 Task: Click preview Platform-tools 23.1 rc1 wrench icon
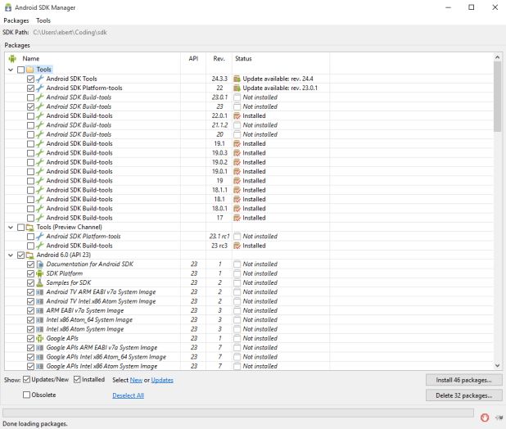point(39,237)
